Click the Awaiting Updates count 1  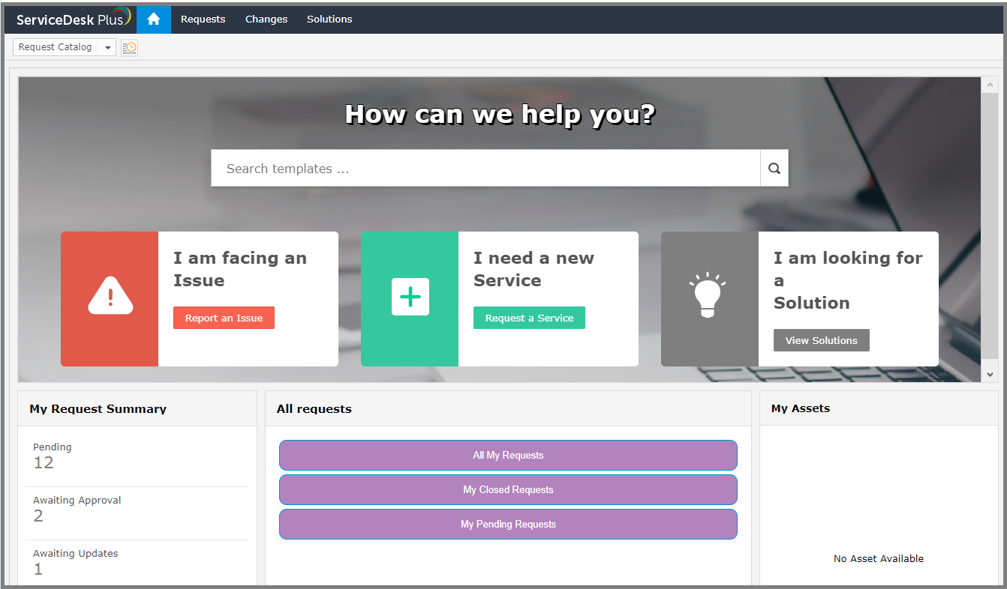coord(38,570)
